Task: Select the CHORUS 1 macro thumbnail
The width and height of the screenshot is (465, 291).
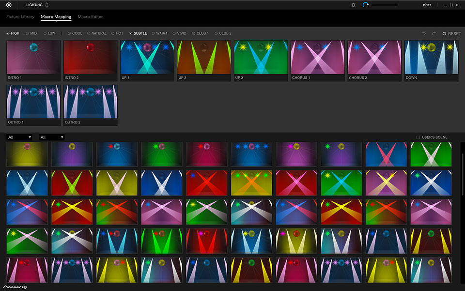Action: 317,58
